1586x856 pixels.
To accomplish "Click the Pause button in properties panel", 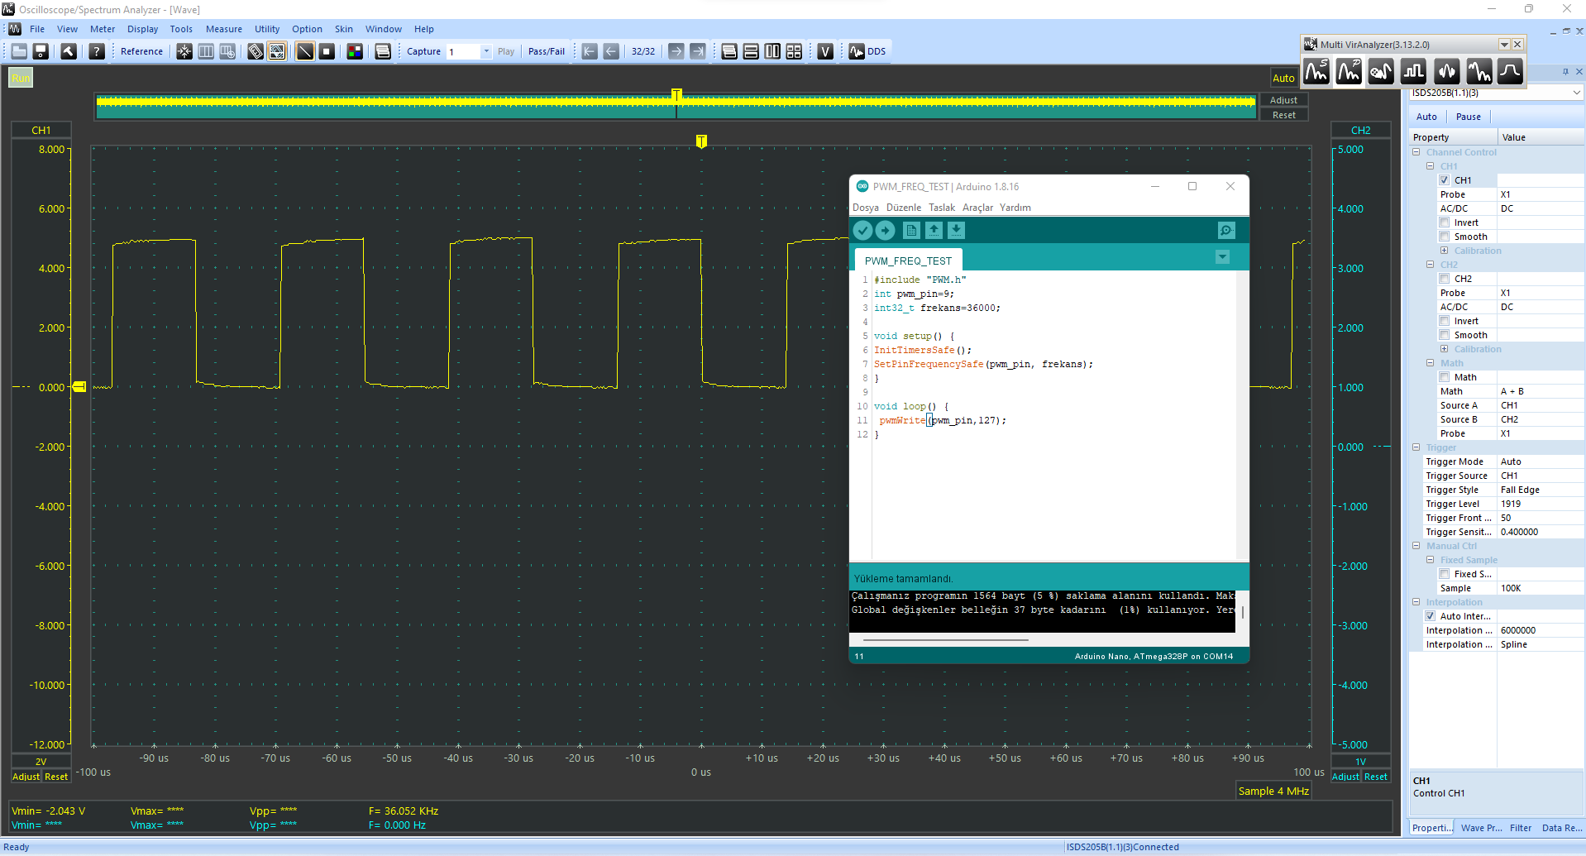I will pyautogui.click(x=1468, y=117).
